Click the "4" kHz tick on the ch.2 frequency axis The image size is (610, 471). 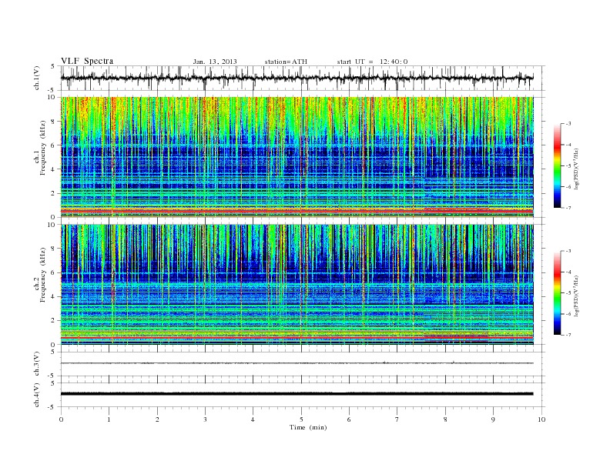click(x=54, y=296)
